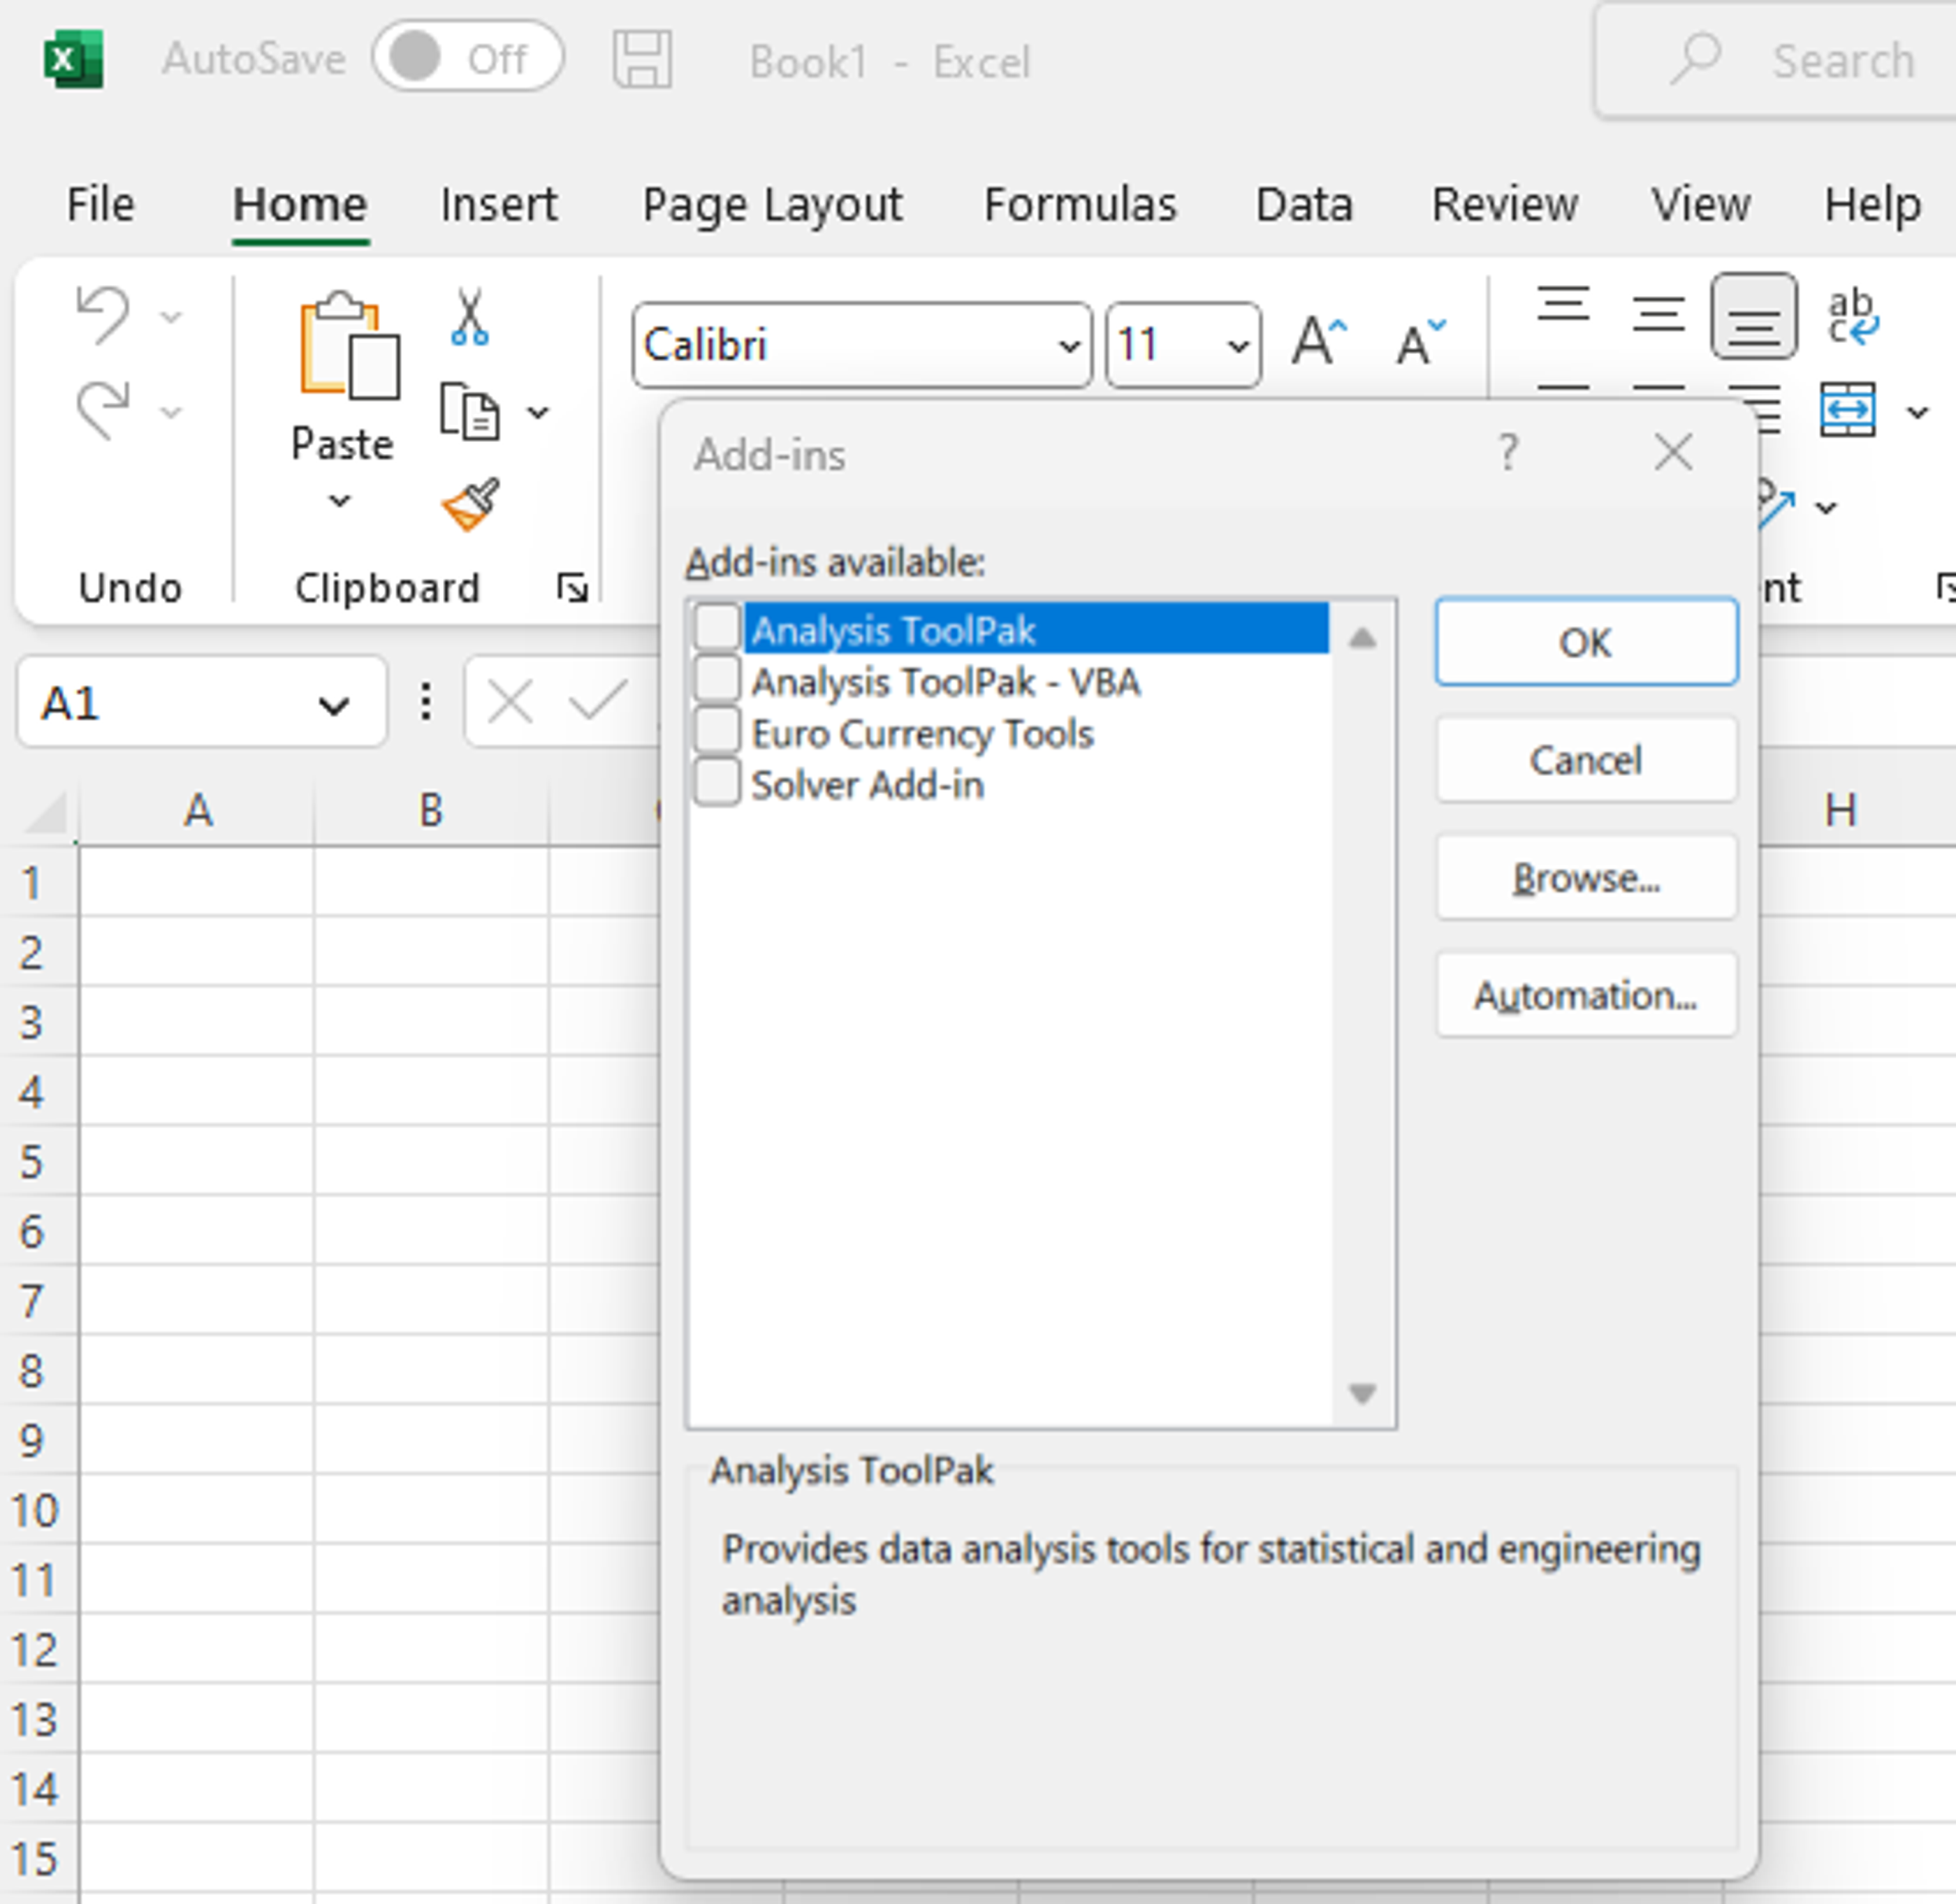1956x1904 pixels.
Task: Open the Page Layout tab
Action: tap(772, 205)
